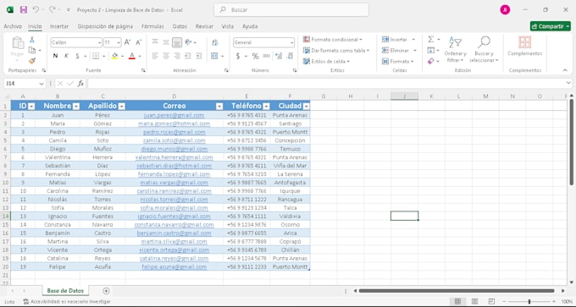
Task: Switch to the Disposición de página tab
Action: pyautogui.click(x=105, y=26)
